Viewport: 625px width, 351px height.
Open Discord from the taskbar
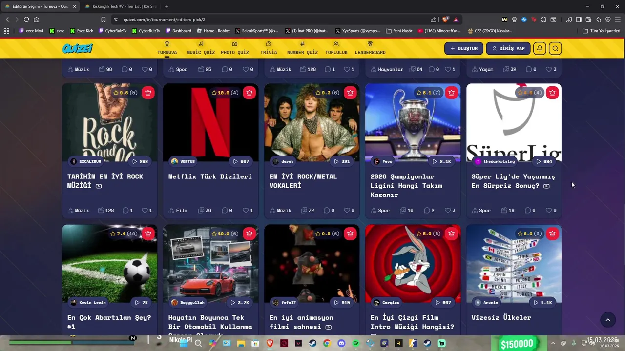(341, 343)
